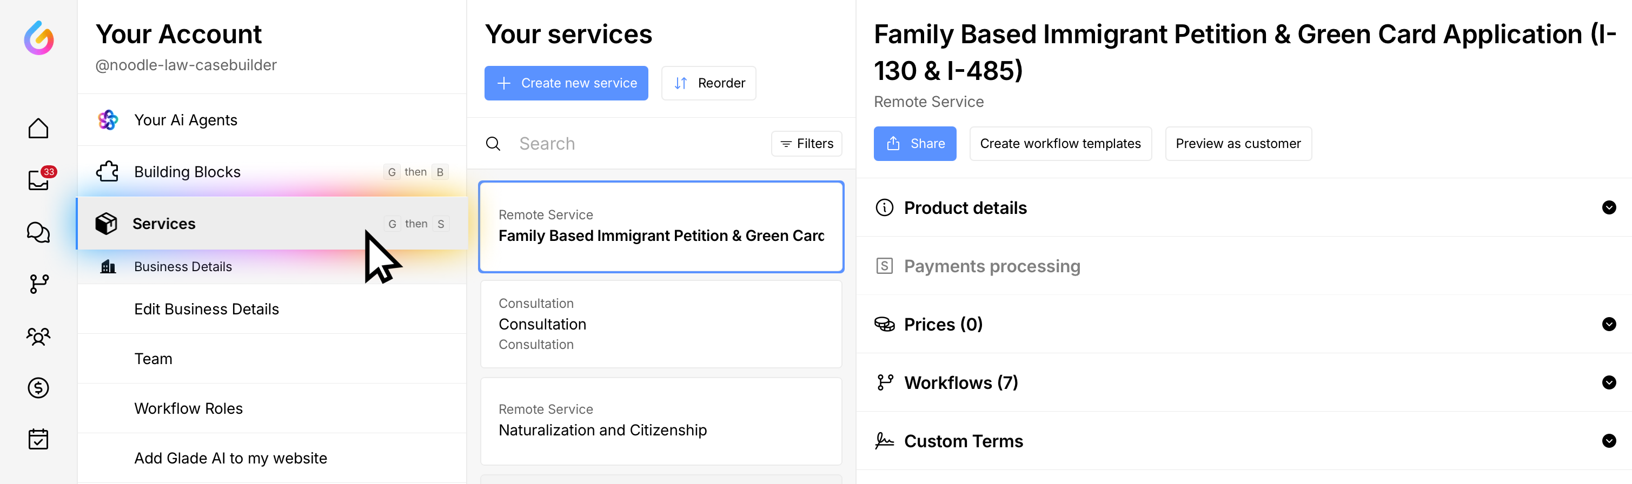Click the Glade logo icon
The width and height of the screenshot is (1632, 484).
tap(38, 38)
